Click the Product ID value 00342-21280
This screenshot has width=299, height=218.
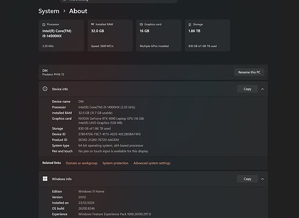tap(98, 140)
